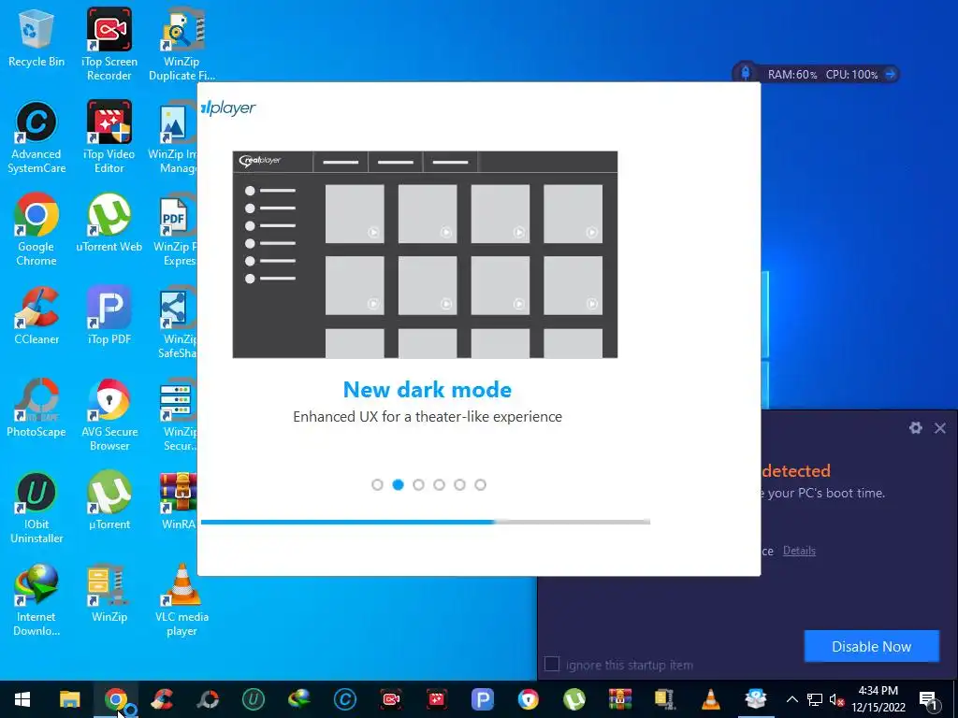This screenshot has height=718, width=958.
Task: Open PhotoScape taskbar icon
Action: point(208,699)
